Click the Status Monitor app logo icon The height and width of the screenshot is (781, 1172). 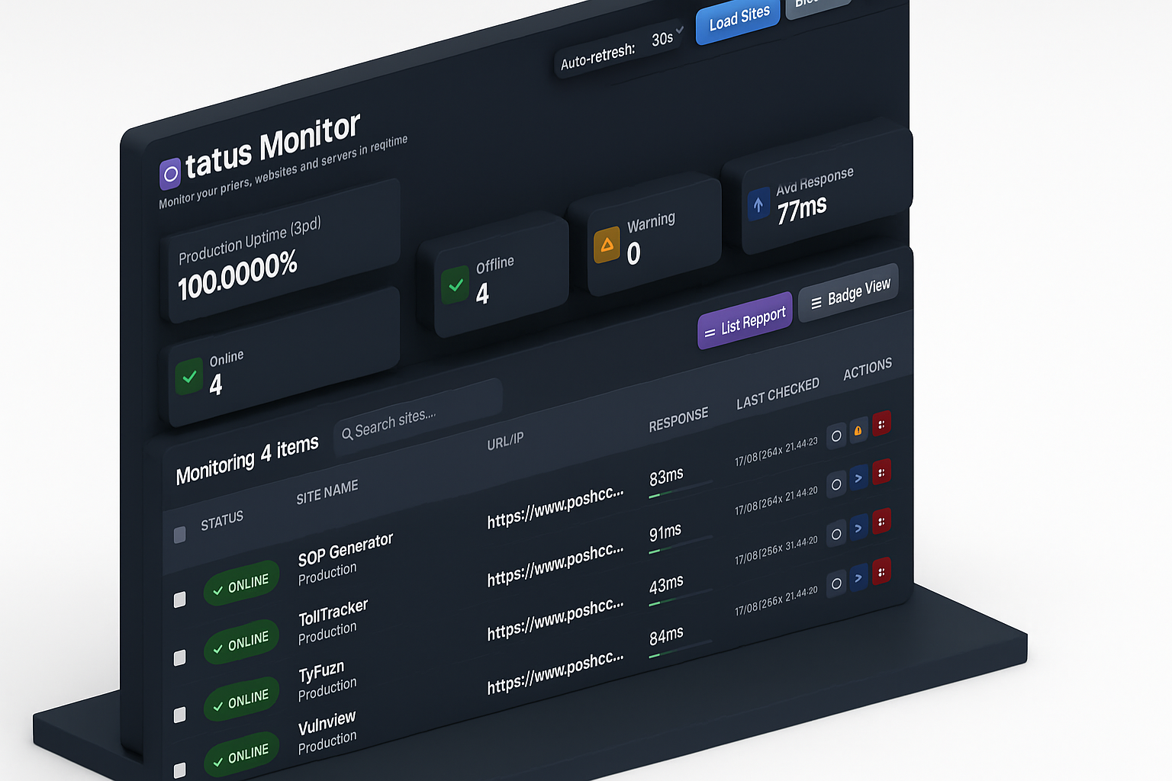click(x=169, y=174)
